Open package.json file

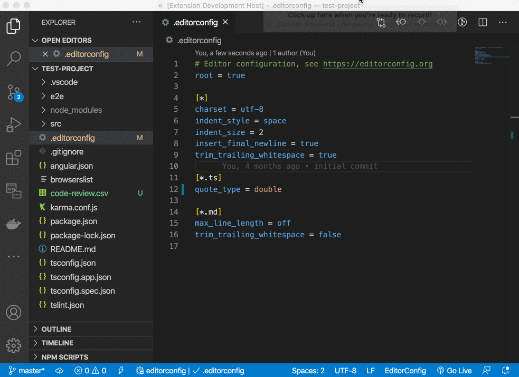[91, 221]
